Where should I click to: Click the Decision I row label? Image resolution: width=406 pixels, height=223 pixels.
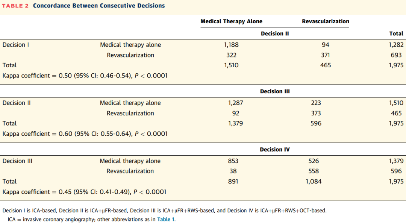pos(16,45)
